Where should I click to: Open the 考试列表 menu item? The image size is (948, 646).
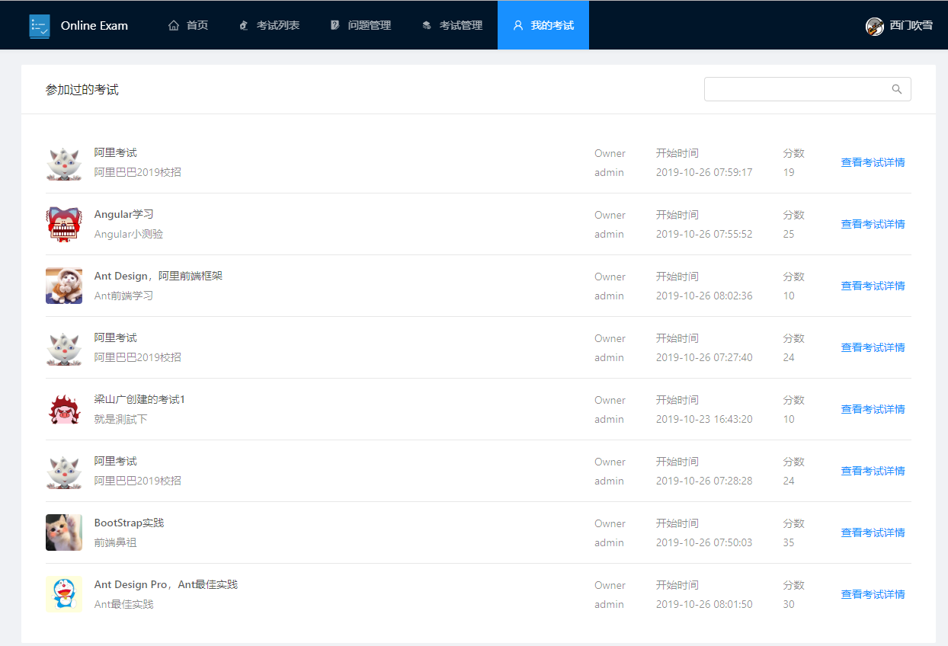click(269, 25)
